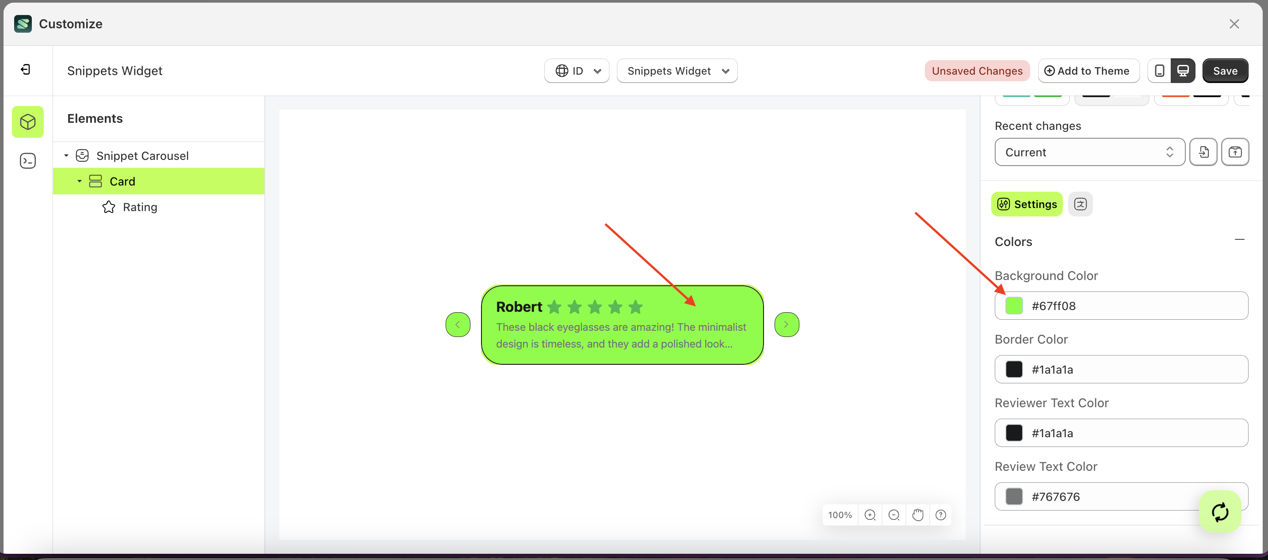Open the AI styling icon next to Settings
Viewport: 1268px width, 560px height.
[x=1081, y=204]
